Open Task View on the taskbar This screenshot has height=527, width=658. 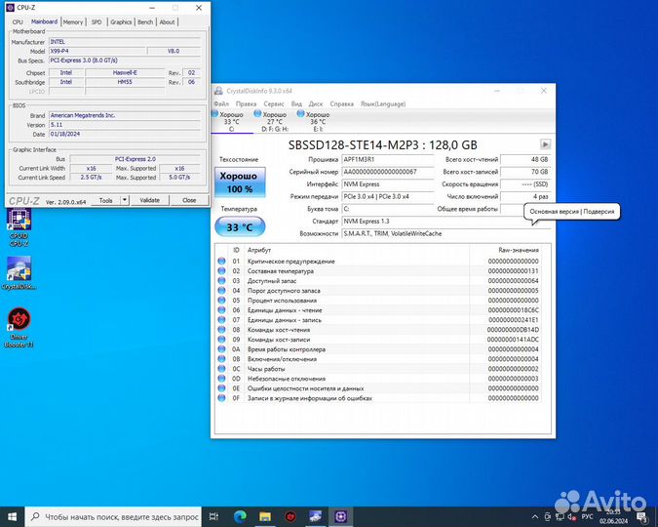(x=214, y=516)
